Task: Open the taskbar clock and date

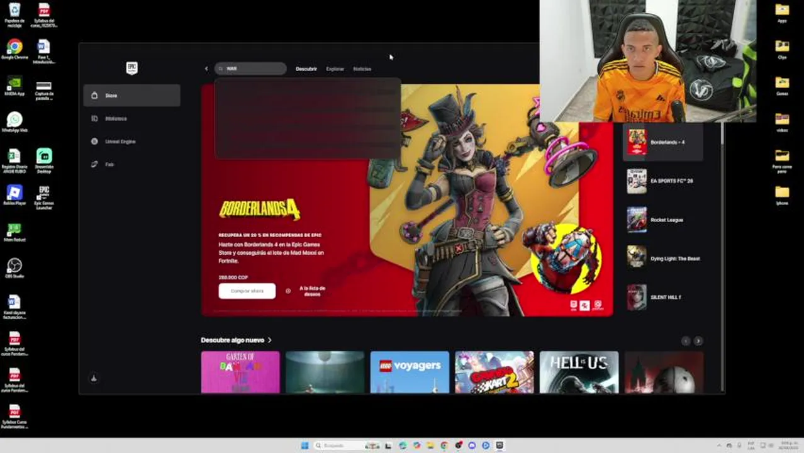Action: pos(788,445)
